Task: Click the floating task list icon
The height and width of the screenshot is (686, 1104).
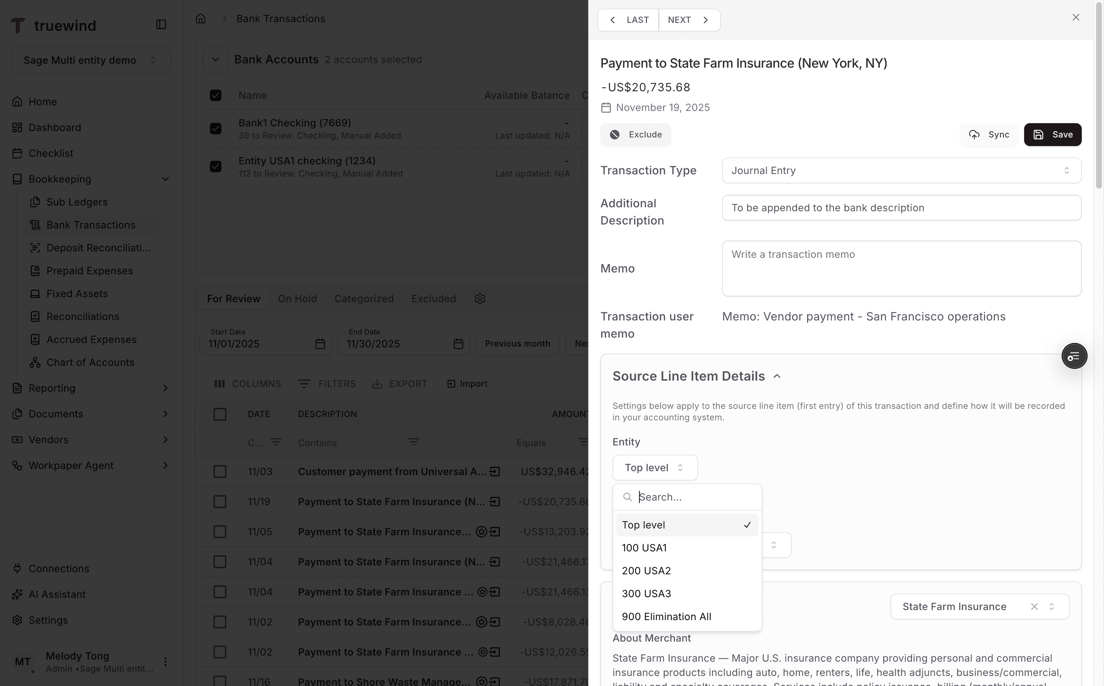Action: click(x=1074, y=356)
